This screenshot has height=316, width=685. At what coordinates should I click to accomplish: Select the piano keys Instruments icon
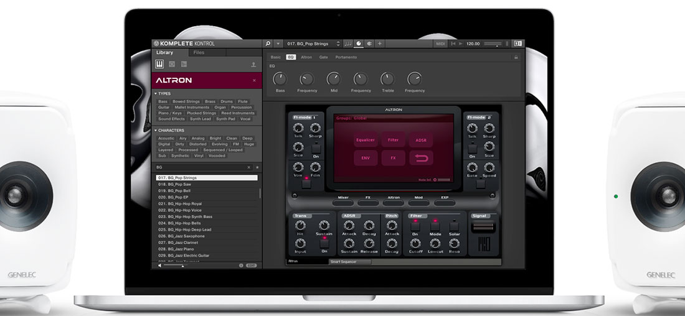tap(159, 64)
